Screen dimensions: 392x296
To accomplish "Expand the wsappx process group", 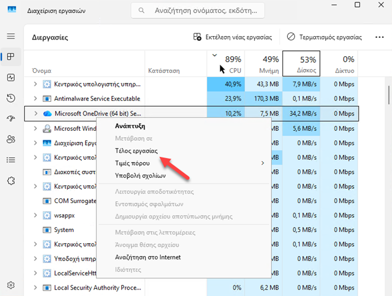I will [x=36, y=215].
